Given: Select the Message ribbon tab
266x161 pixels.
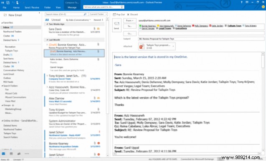Looking at the screenshot, I should click(x=72, y=7).
